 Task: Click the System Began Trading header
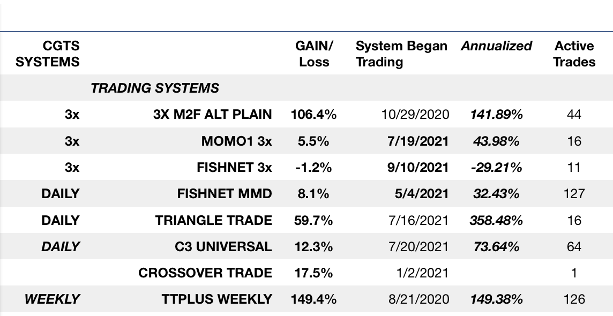point(401,54)
